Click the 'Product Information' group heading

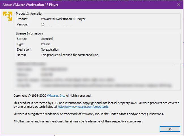point(29,14)
